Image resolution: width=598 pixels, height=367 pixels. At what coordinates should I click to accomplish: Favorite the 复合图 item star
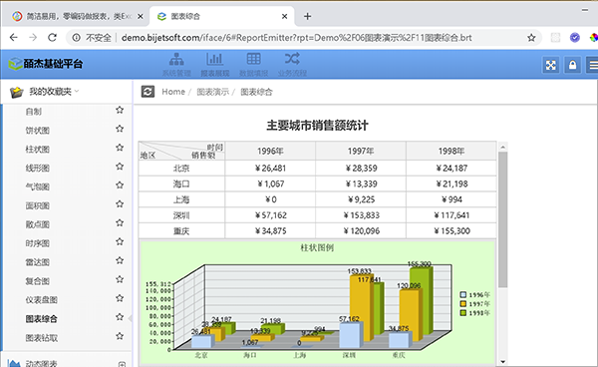(120, 279)
